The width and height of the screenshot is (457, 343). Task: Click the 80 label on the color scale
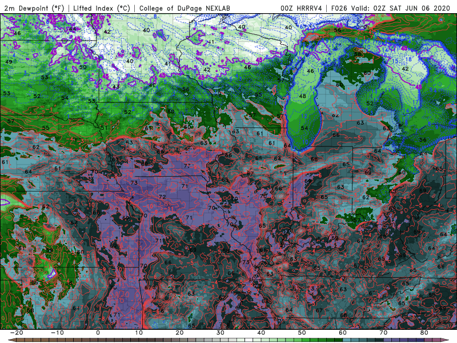424,333
